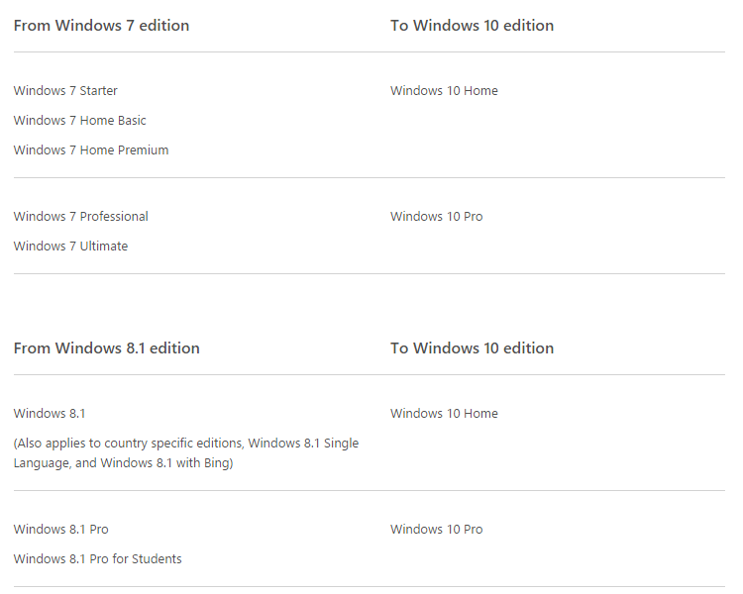Click the Windows 7 Professional entry
The image size is (743, 594).
point(81,217)
